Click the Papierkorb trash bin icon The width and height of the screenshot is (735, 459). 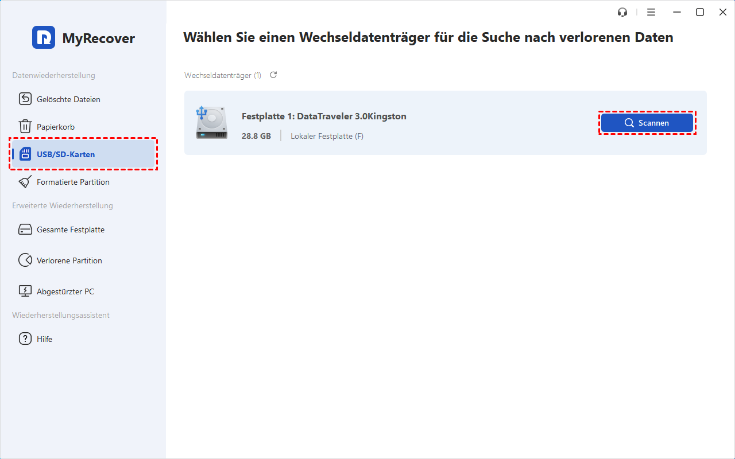pos(25,127)
